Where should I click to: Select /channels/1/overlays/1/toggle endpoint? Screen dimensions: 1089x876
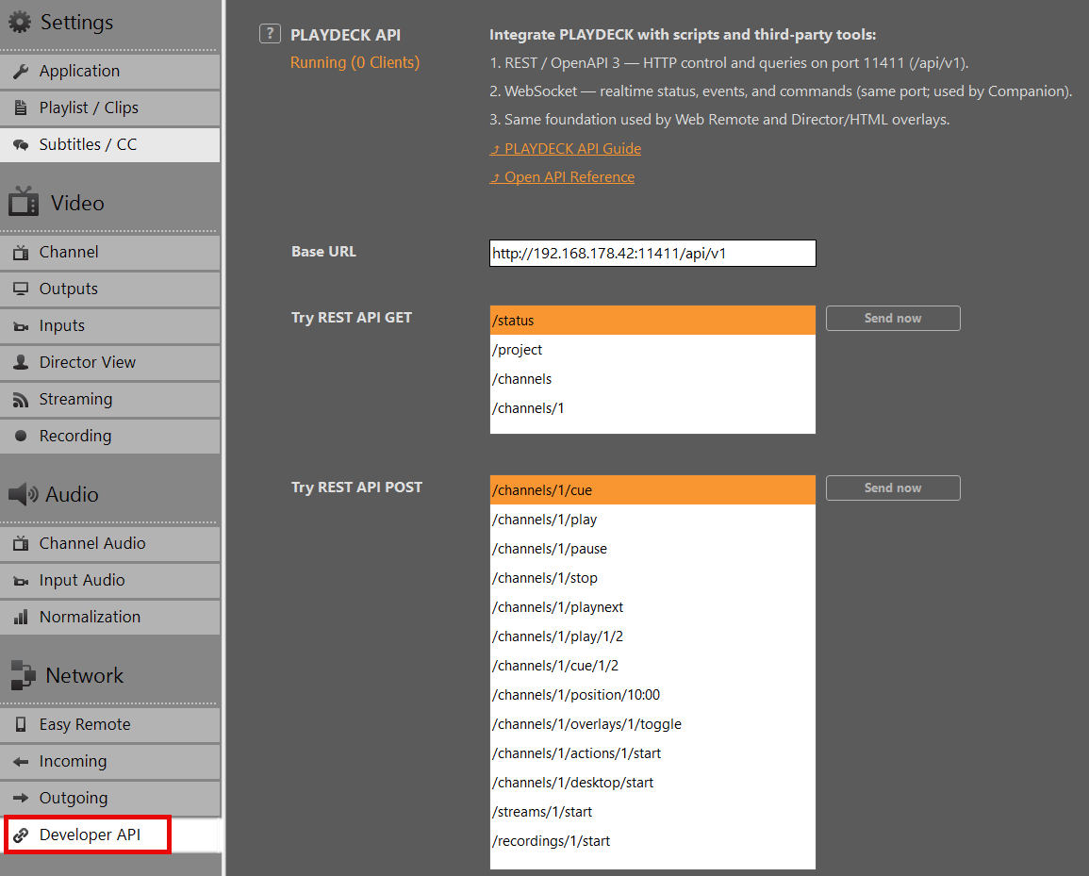pyautogui.click(x=652, y=723)
